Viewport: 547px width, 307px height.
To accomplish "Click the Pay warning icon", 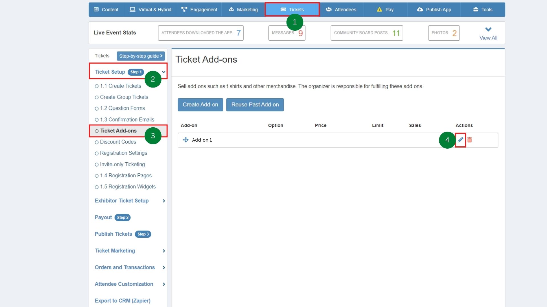I will [379, 9].
